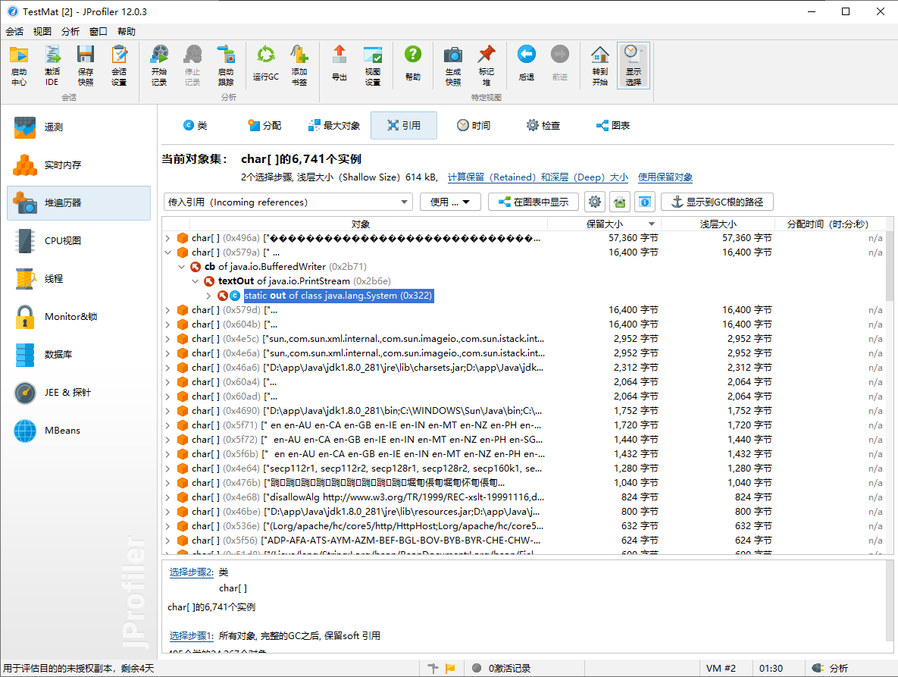Screen dimensions: 898x677
Task: Sort by the 浅层大小 column header
Action: (718, 224)
